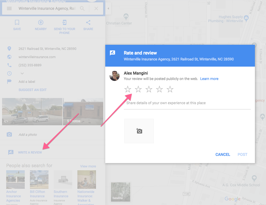Viewport: 266px width, 205px height.
Task: Click POST button in review dialog
Action: (243, 155)
